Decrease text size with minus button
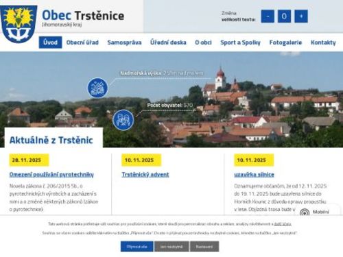Viewport: 343px width, 257px height. tap(268, 16)
